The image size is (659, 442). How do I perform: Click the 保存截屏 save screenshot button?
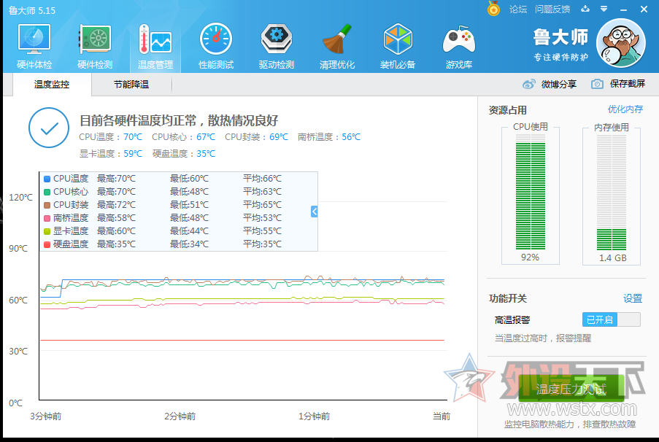(x=618, y=84)
